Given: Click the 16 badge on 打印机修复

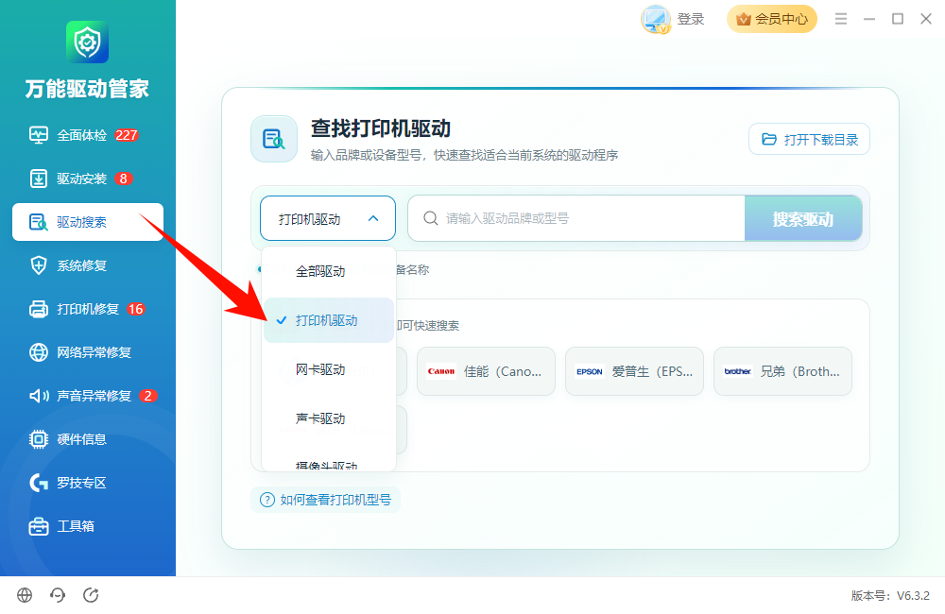Looking at the screenshot, I should pyautogui.click(x=135, y=309).
